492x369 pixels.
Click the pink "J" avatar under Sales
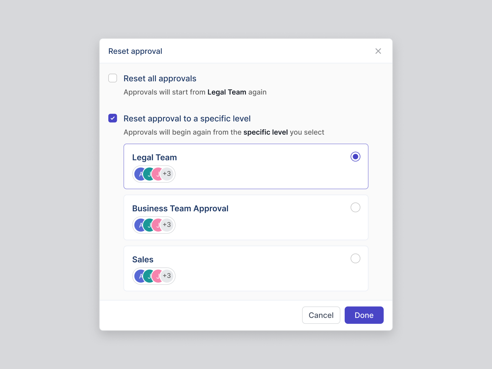click(x=158, y=276)
